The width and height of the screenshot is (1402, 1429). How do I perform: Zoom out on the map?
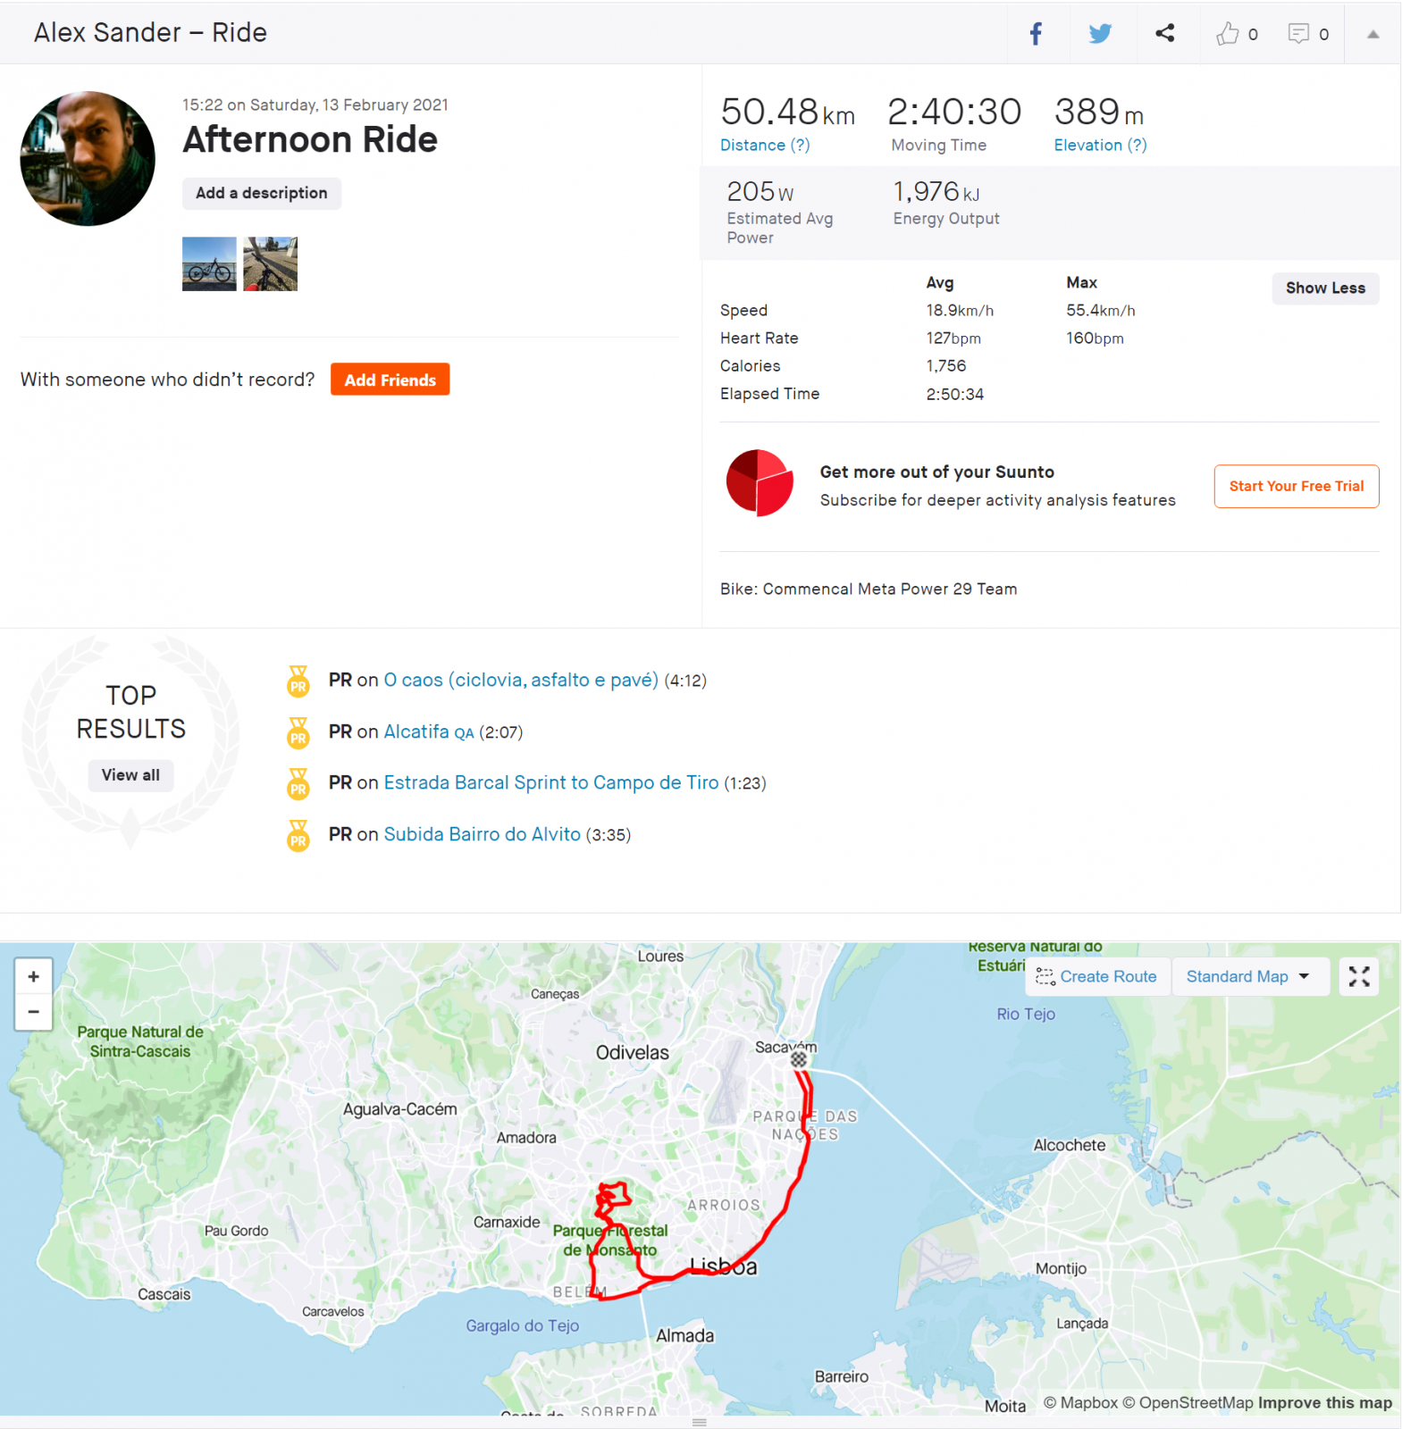tap(33, 1012)
